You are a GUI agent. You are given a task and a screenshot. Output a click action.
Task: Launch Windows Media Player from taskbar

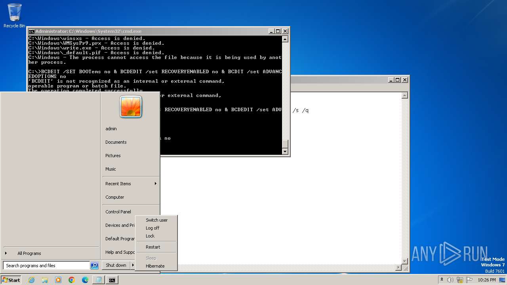click(x=58, y=280)
